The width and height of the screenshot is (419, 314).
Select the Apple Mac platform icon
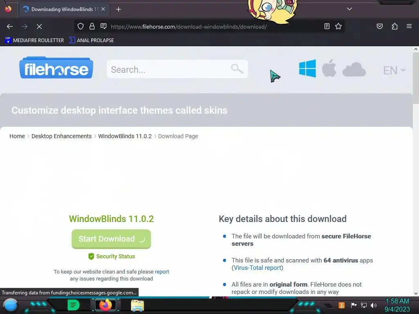[x=329, y=68]
